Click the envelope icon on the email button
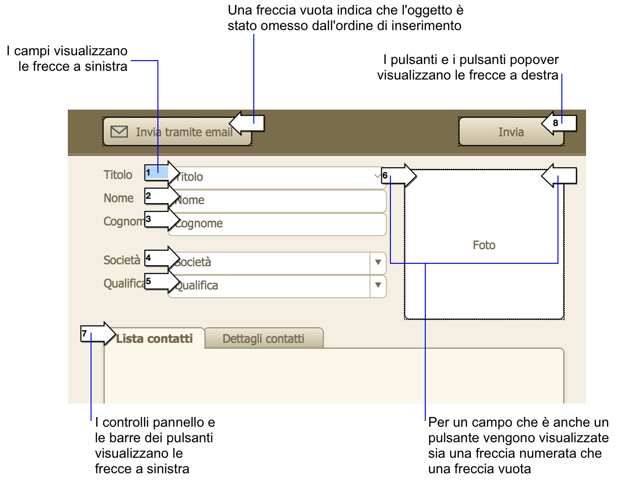The image size is (619, 482). [119, 132]
